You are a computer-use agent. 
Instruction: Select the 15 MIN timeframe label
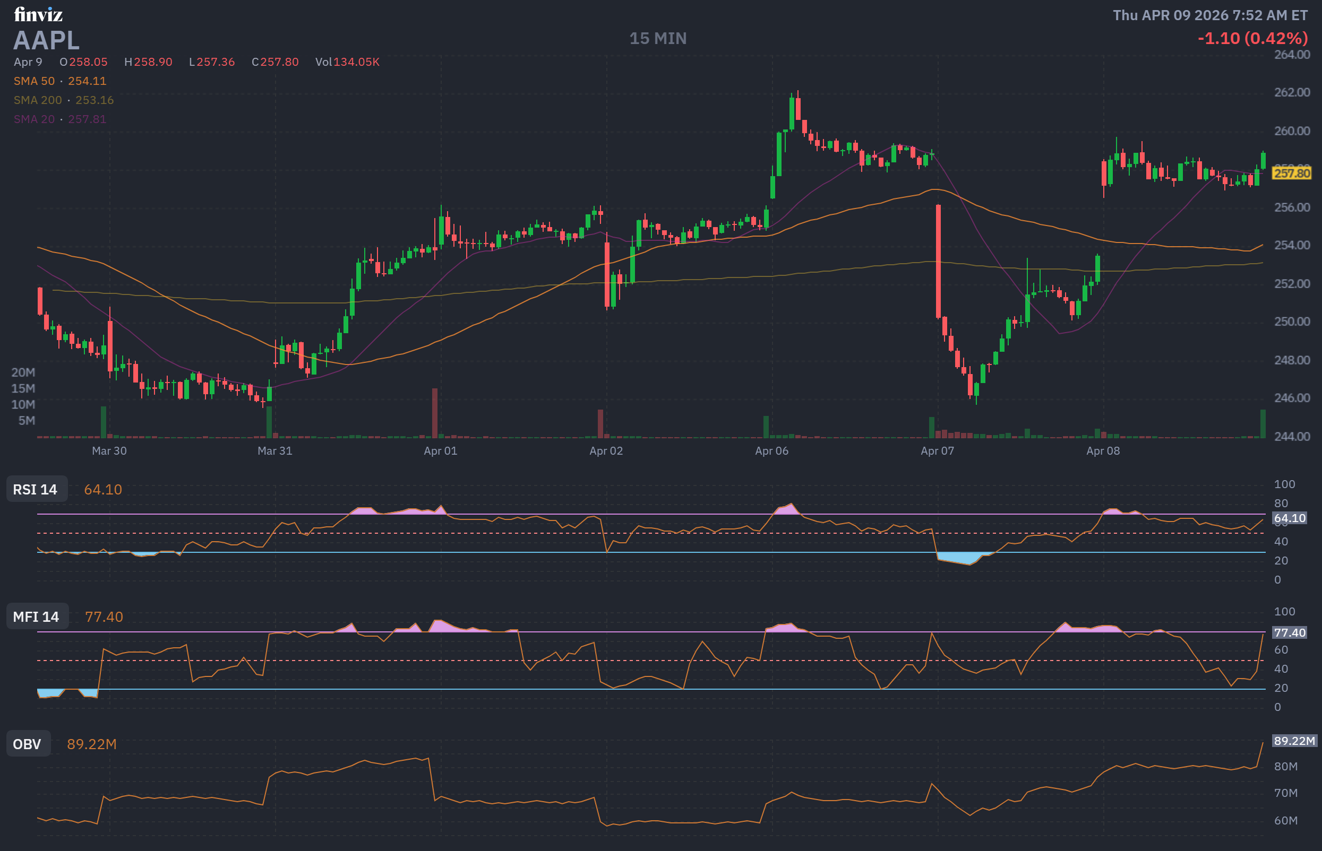[657, 39]
